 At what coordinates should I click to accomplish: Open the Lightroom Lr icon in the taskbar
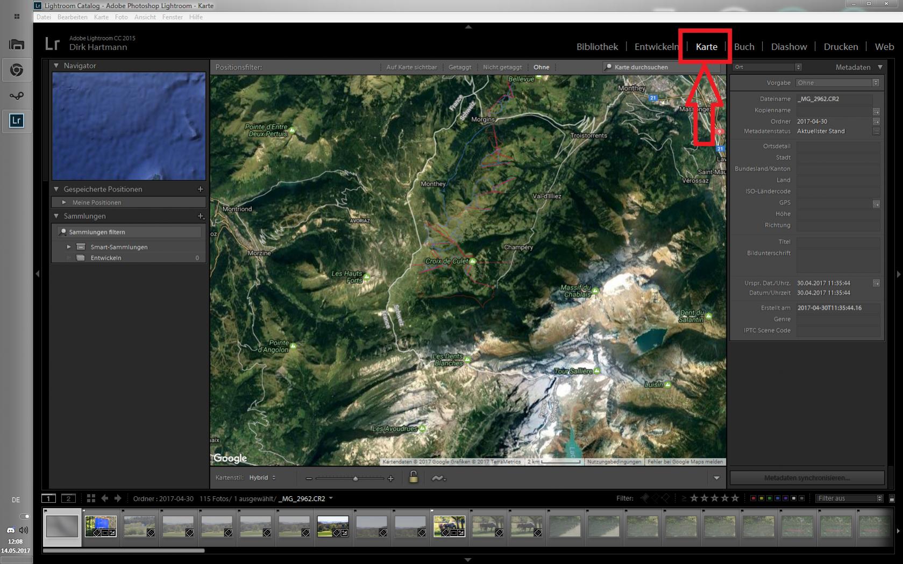[x=16, y=120]
